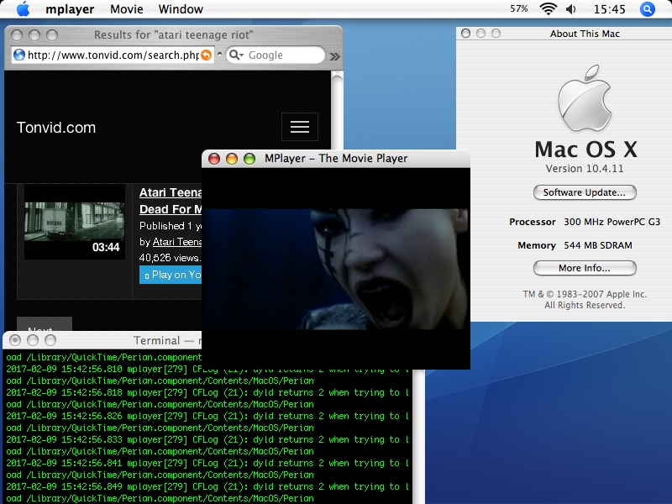
Task: Click the Version 10.4.11 text
Action: tap(585, 169)
